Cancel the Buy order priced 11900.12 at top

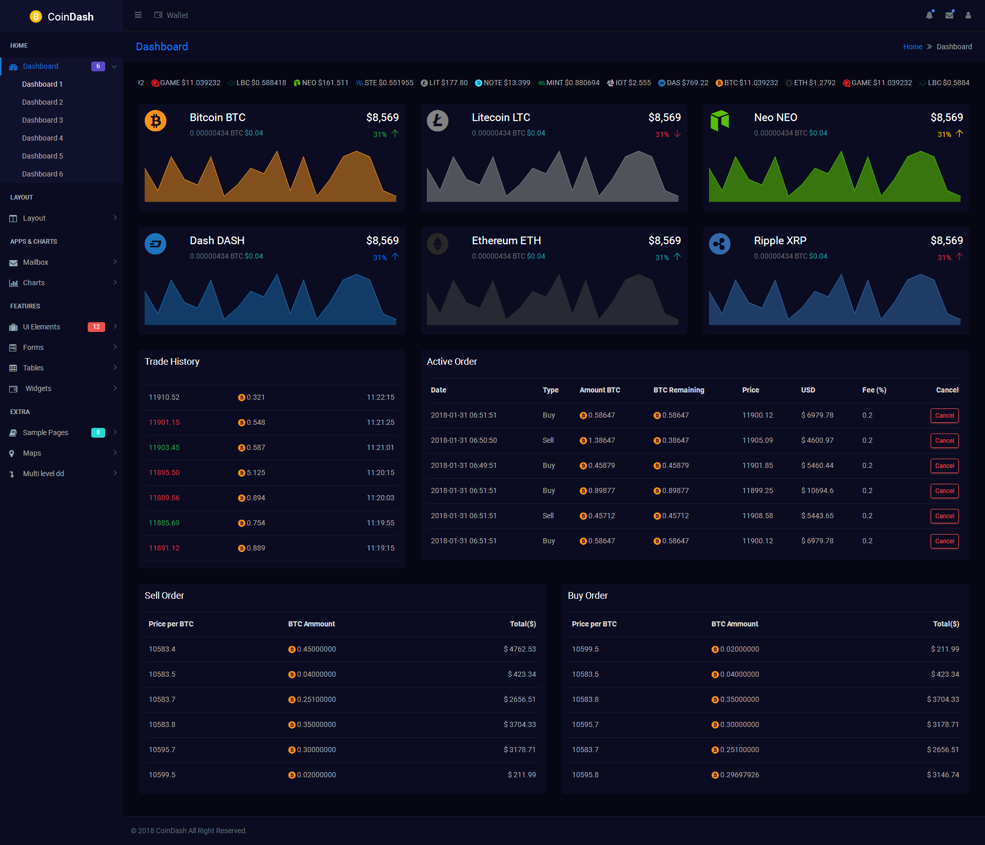coord(944,416)
